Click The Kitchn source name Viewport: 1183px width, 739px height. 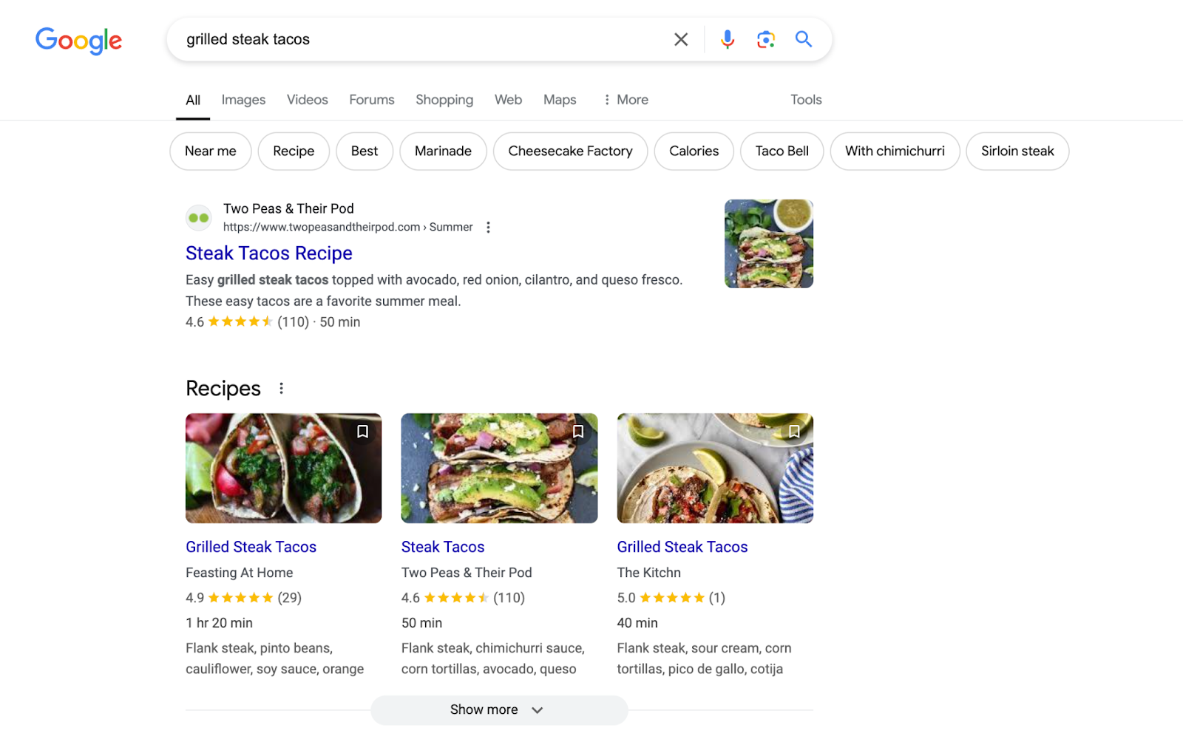pyautogui.click(x=649, y=573)
